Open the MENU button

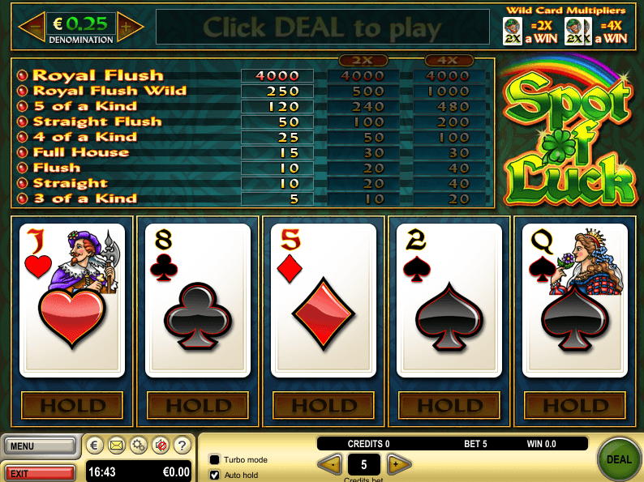(x=40, y=446)
